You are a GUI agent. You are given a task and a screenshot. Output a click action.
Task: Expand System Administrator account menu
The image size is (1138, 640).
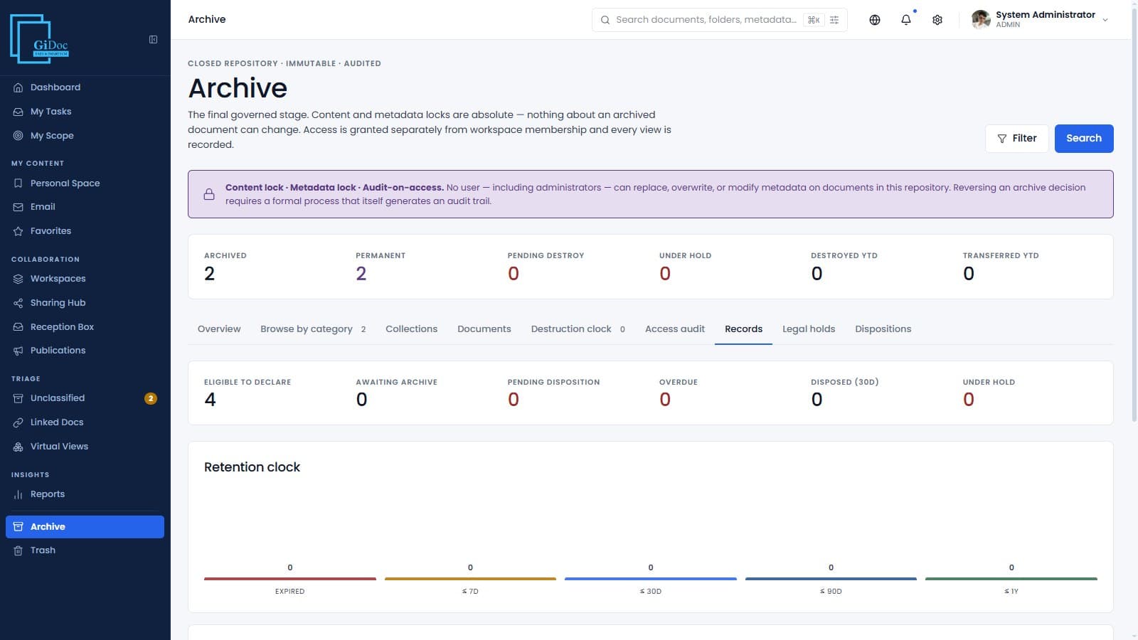[1041, 20]
